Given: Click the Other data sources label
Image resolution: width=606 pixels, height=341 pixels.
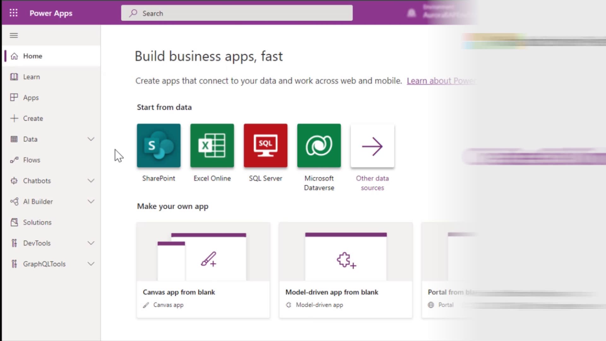Looking at the screenshot, I should [x=372, y=183].
